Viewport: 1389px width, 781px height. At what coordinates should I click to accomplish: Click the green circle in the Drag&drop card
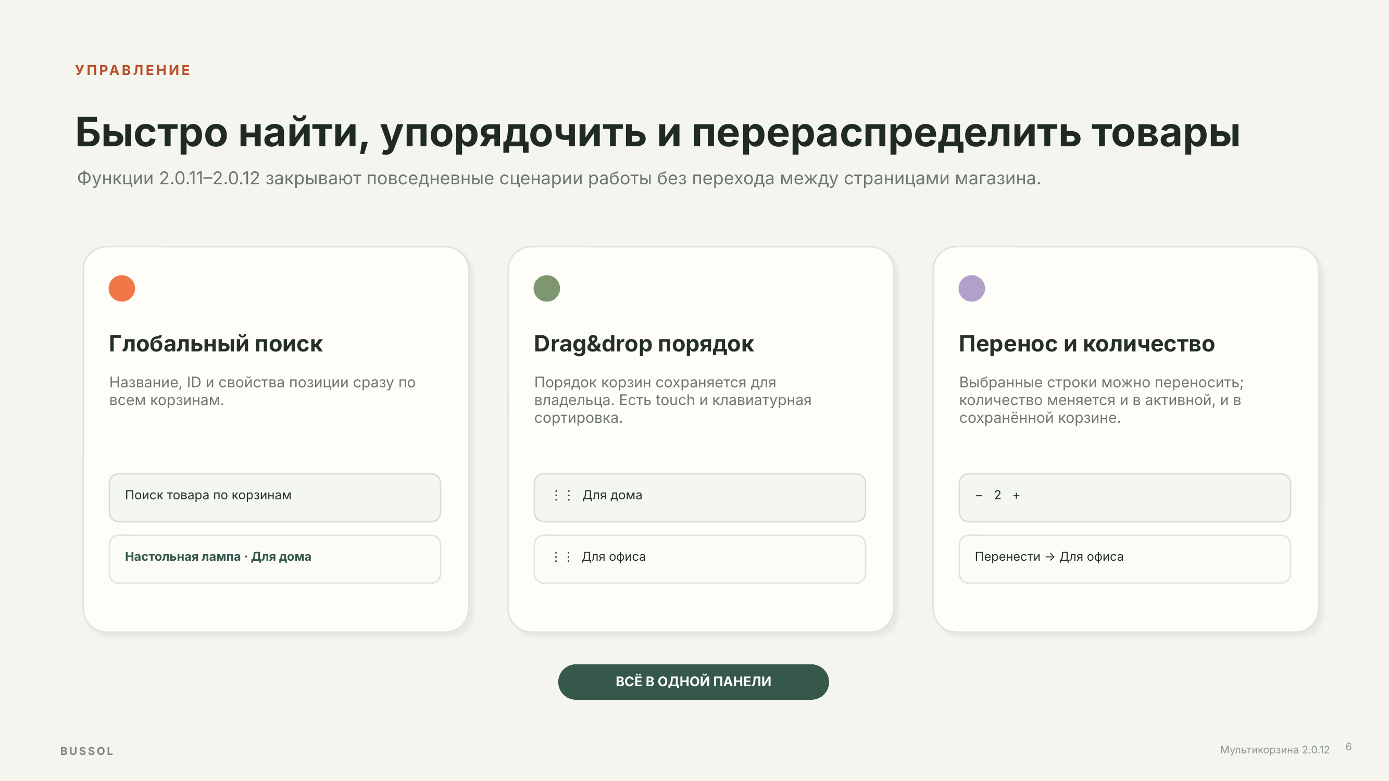pos(547,288)
